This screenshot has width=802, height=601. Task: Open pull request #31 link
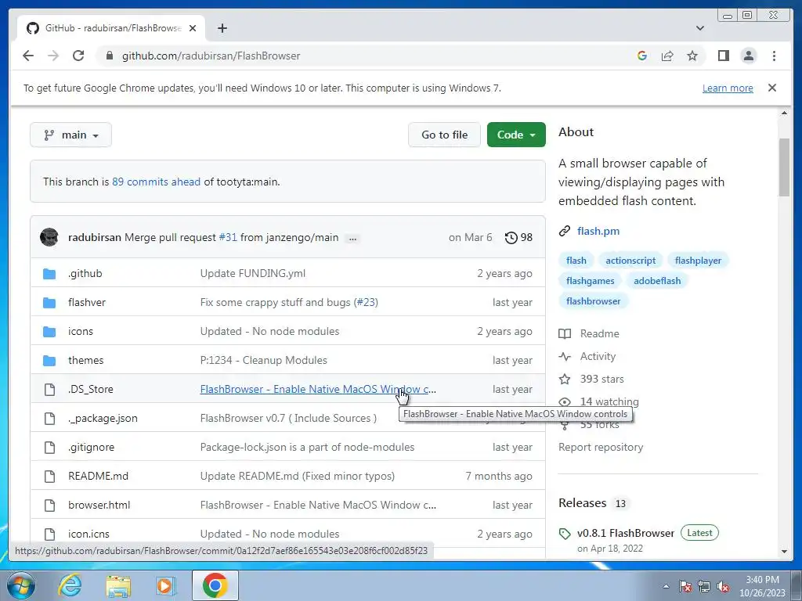click(x=228, y=238)
